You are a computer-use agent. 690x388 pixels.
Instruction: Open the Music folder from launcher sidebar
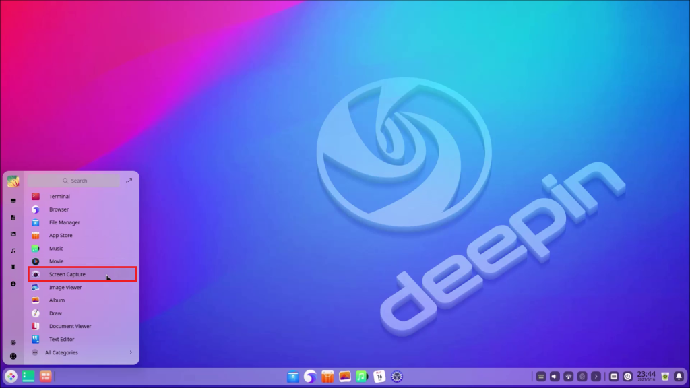[13, 251]
